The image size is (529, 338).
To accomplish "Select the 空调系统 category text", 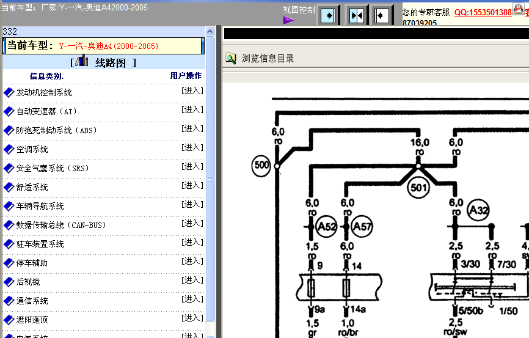I will click(x=32, y=149).
